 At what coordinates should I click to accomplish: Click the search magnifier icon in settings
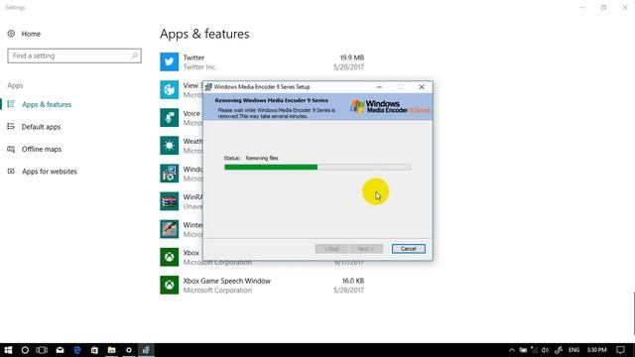pyautogui.click(x=135, y=56)
